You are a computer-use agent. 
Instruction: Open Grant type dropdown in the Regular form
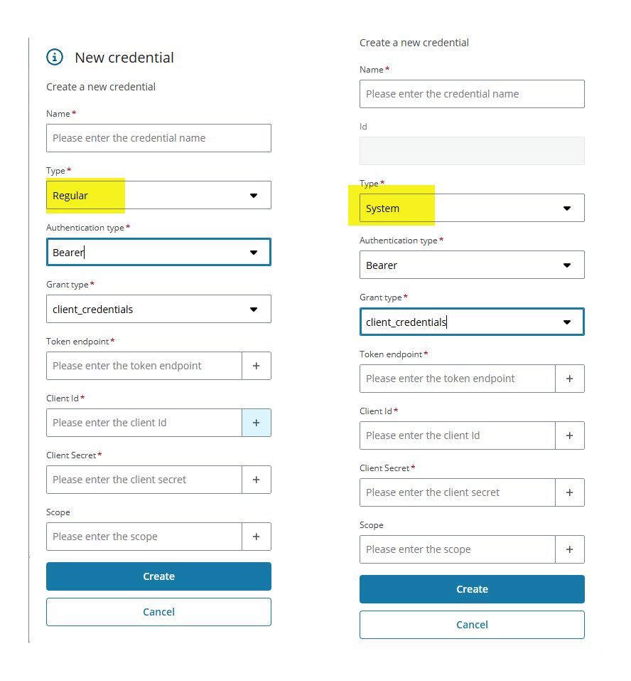(158, 309)
